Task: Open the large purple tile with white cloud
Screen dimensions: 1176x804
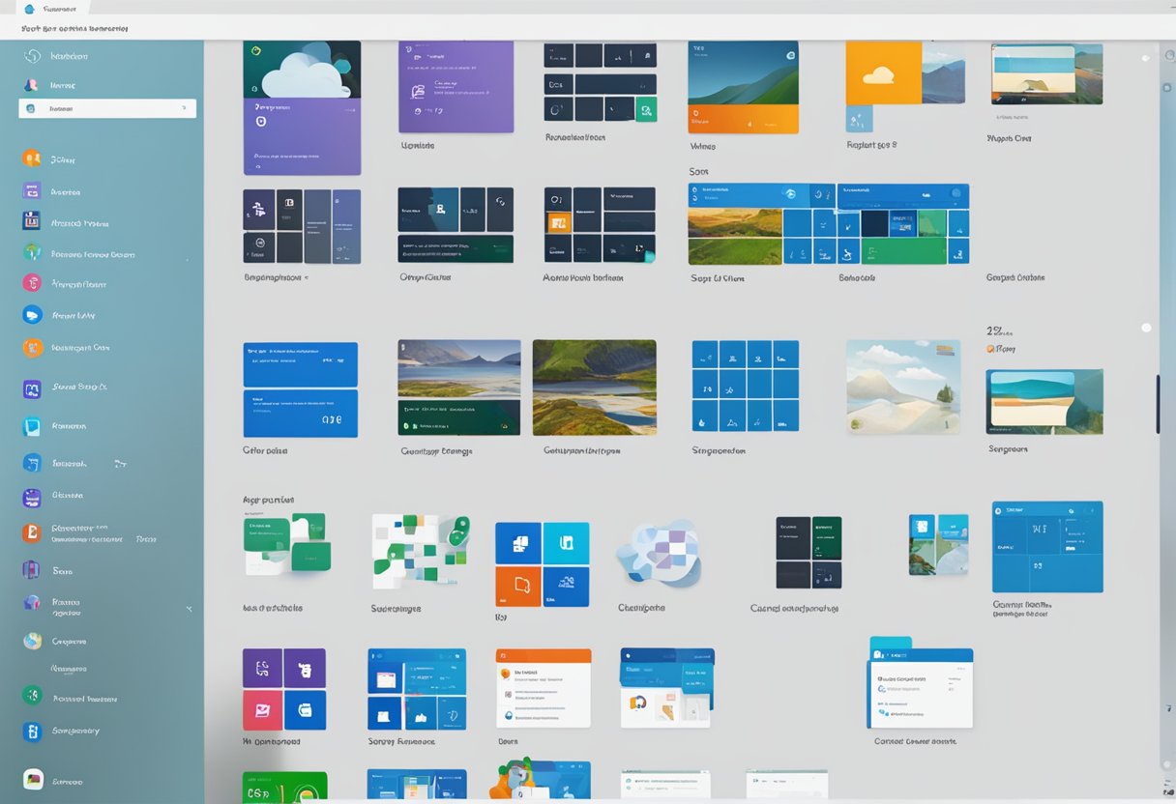Action: 302,107
